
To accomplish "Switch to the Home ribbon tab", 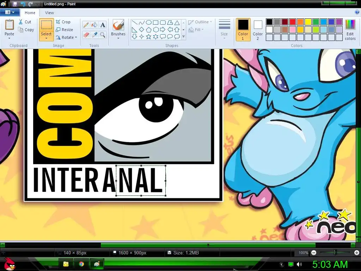I will click(30, 13).
